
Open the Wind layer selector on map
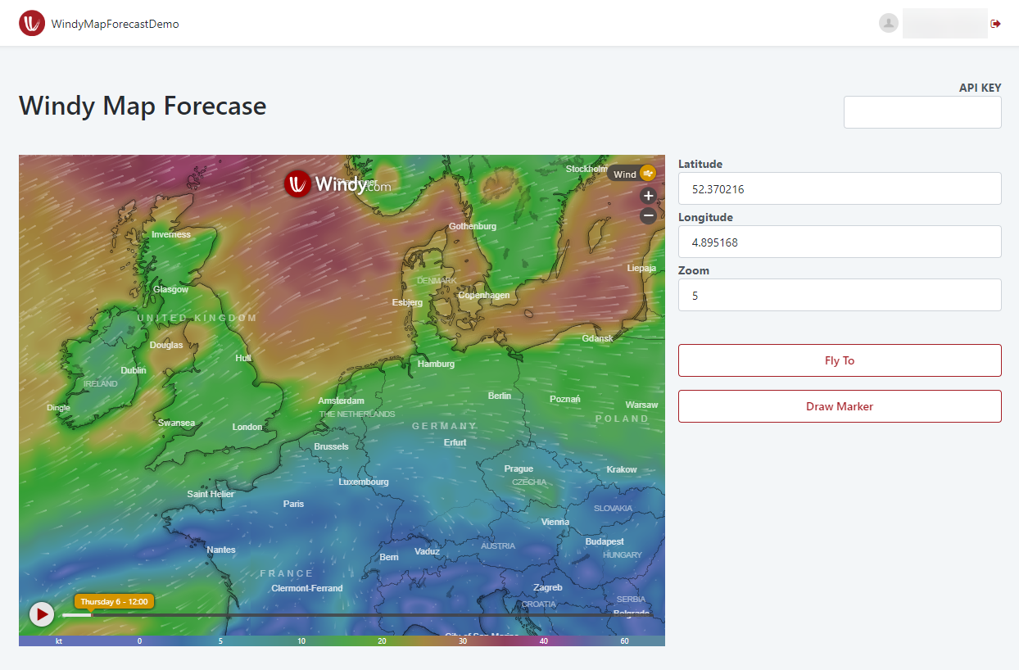tap(632, 174)
